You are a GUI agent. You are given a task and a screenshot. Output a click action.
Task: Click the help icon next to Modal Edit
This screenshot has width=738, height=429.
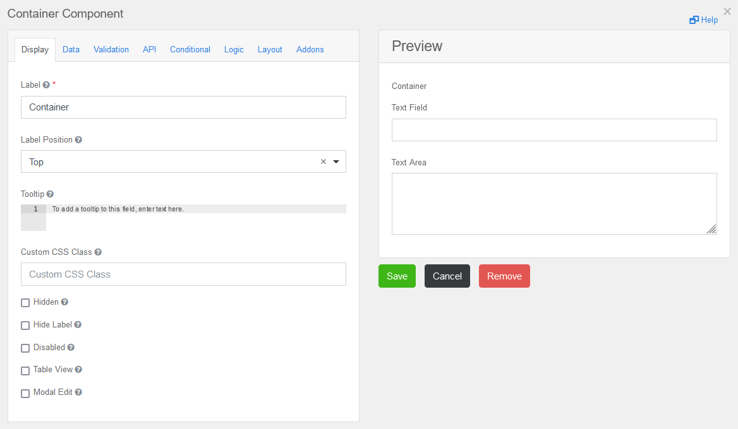click(x=78, y=392)
